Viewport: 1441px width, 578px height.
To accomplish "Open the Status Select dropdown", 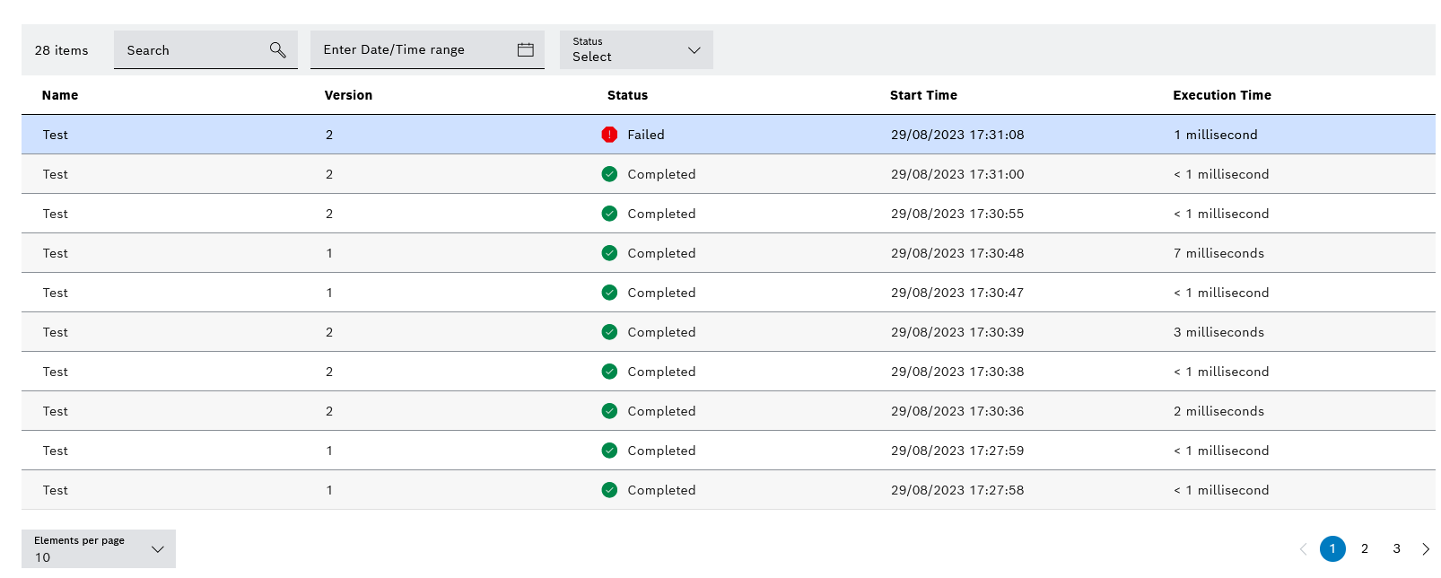I will pyautogui.click(x=636, y=49).
